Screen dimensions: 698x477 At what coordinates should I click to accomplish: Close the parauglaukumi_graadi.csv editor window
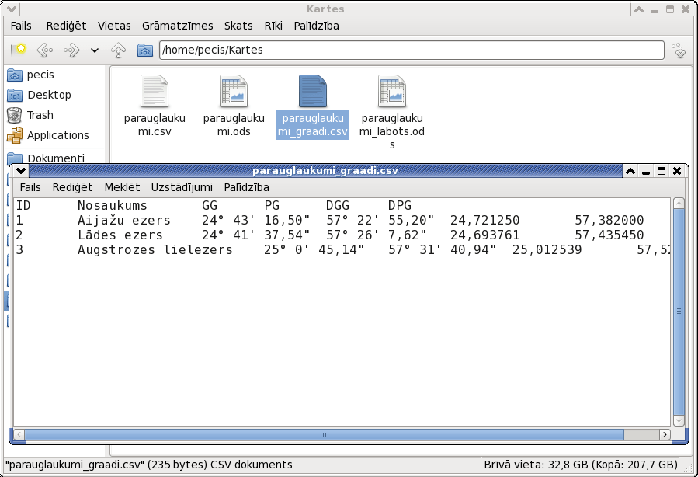click(677, 171)
